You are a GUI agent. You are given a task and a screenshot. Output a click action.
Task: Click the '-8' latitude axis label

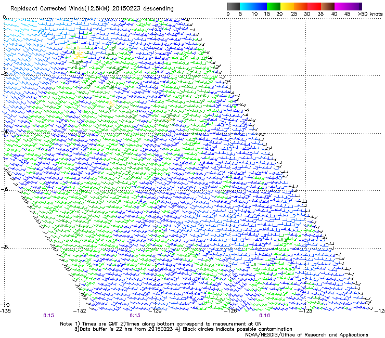[4, 246]
